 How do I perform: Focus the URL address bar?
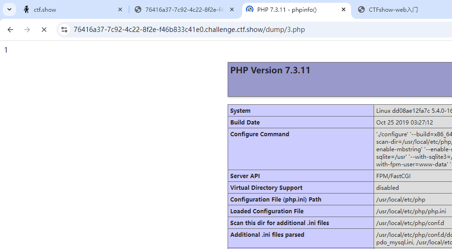click(x=235, y=30)
